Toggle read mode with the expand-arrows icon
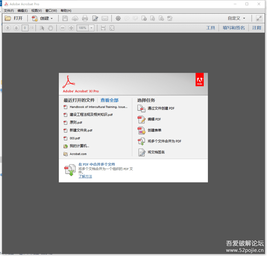 tap(259, 18)
